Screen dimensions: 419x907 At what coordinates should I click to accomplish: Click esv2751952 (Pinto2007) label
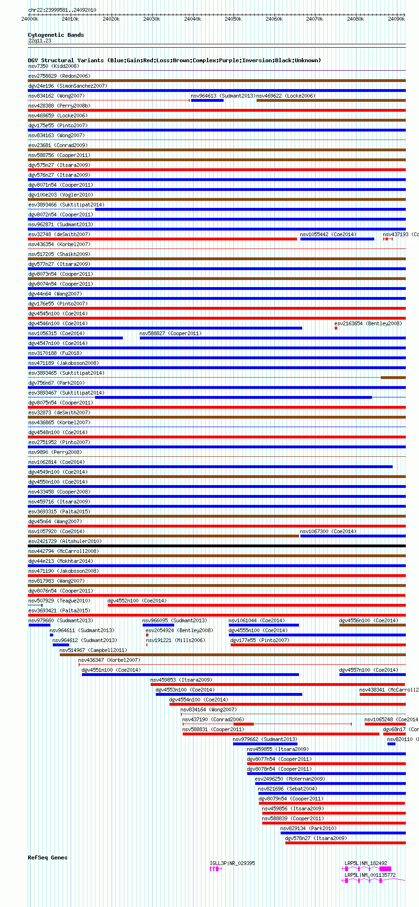pos(59,442)
